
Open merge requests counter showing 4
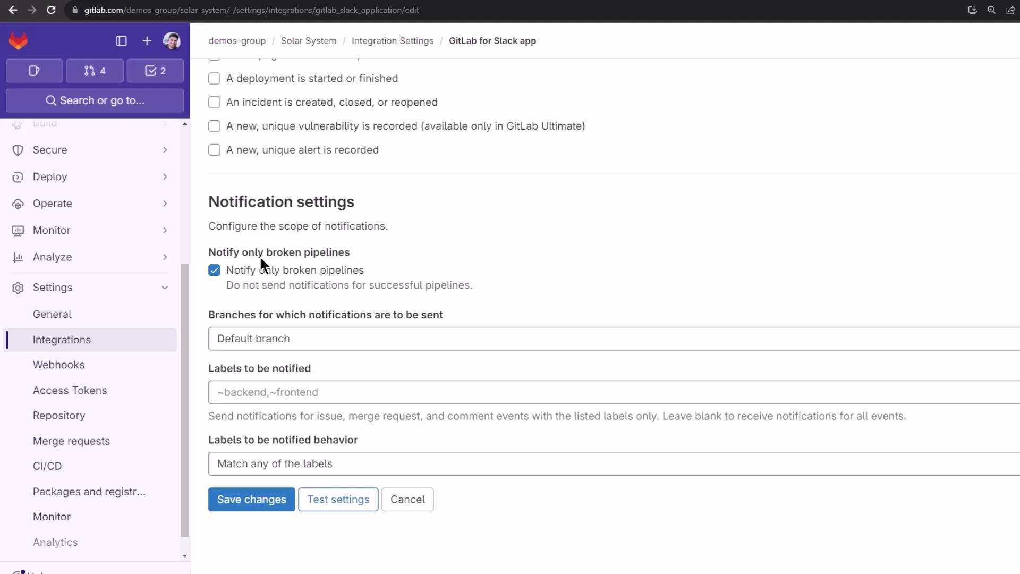(95, 71)
